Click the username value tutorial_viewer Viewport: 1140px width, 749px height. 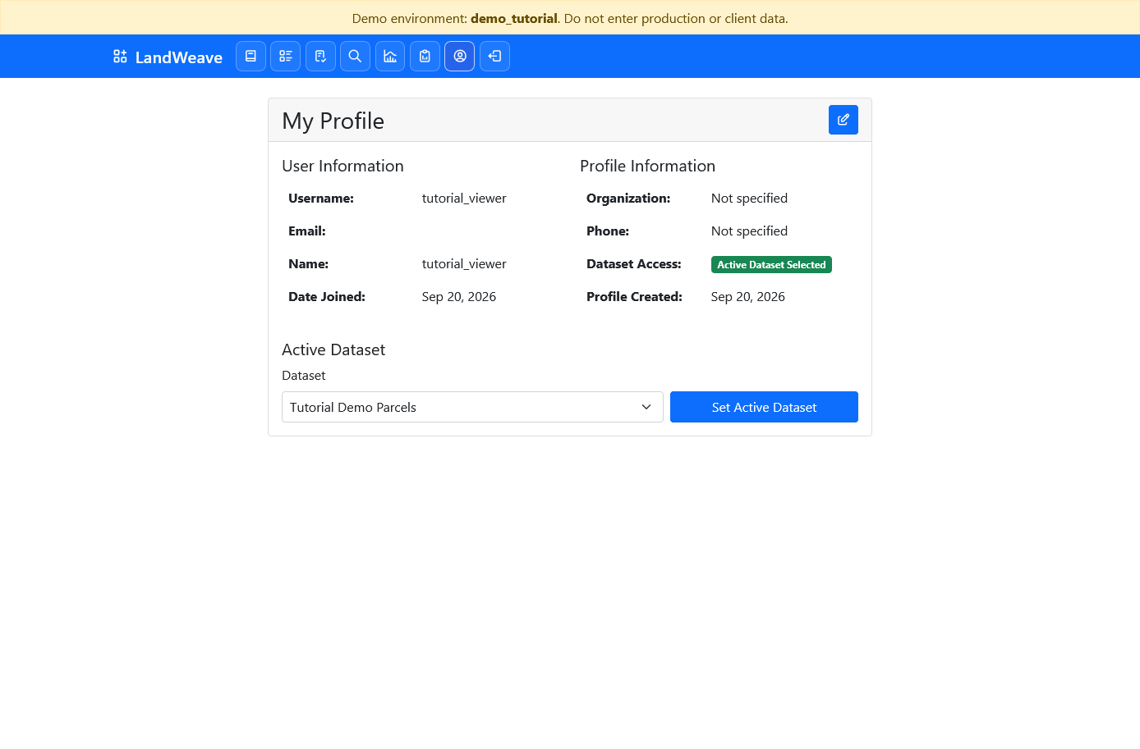[x=464, y=199]
